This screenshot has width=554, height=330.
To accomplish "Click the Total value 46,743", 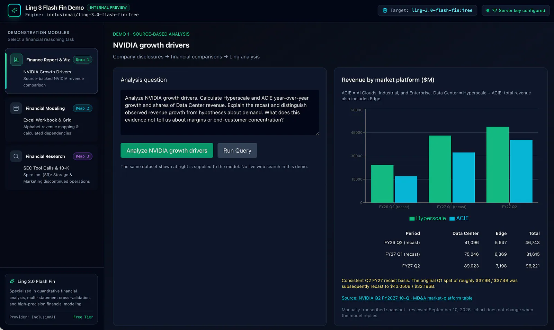I will click(x=533, y=242).
